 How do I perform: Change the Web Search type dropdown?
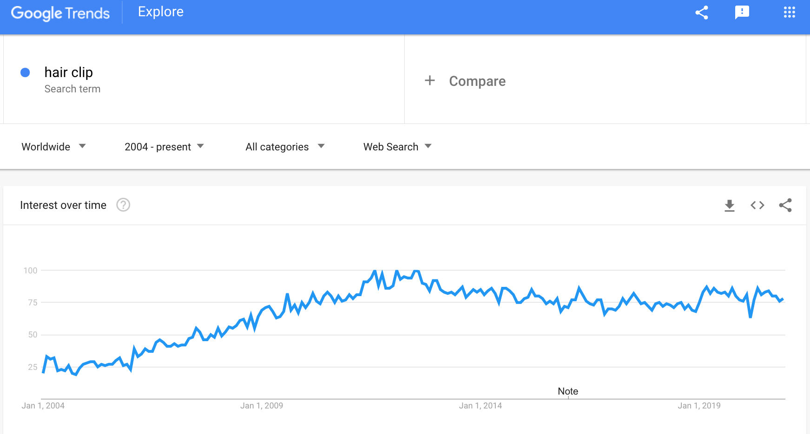[x=397, y=147]
